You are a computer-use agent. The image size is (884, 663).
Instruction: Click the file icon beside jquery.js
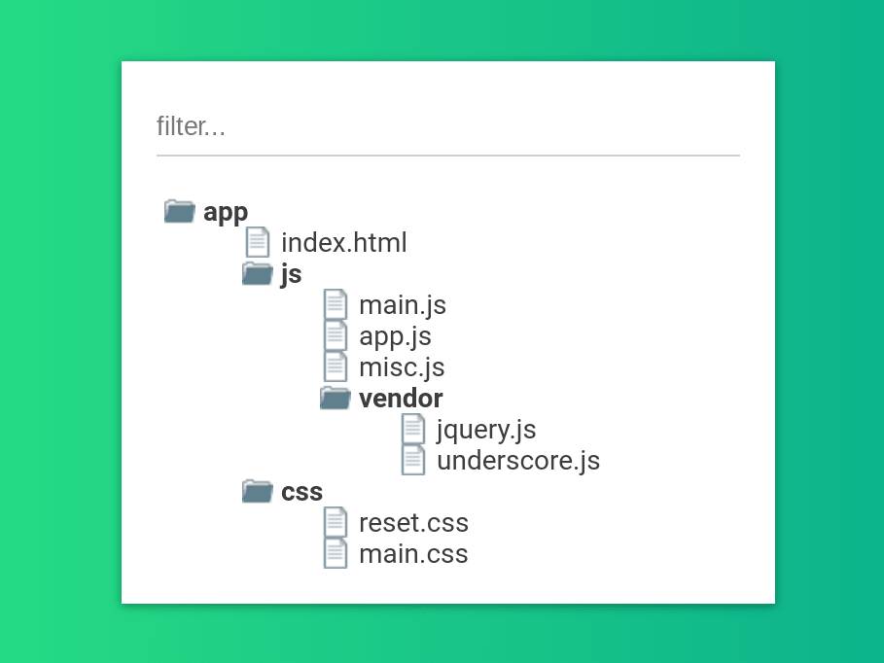(x=413, y=429)
